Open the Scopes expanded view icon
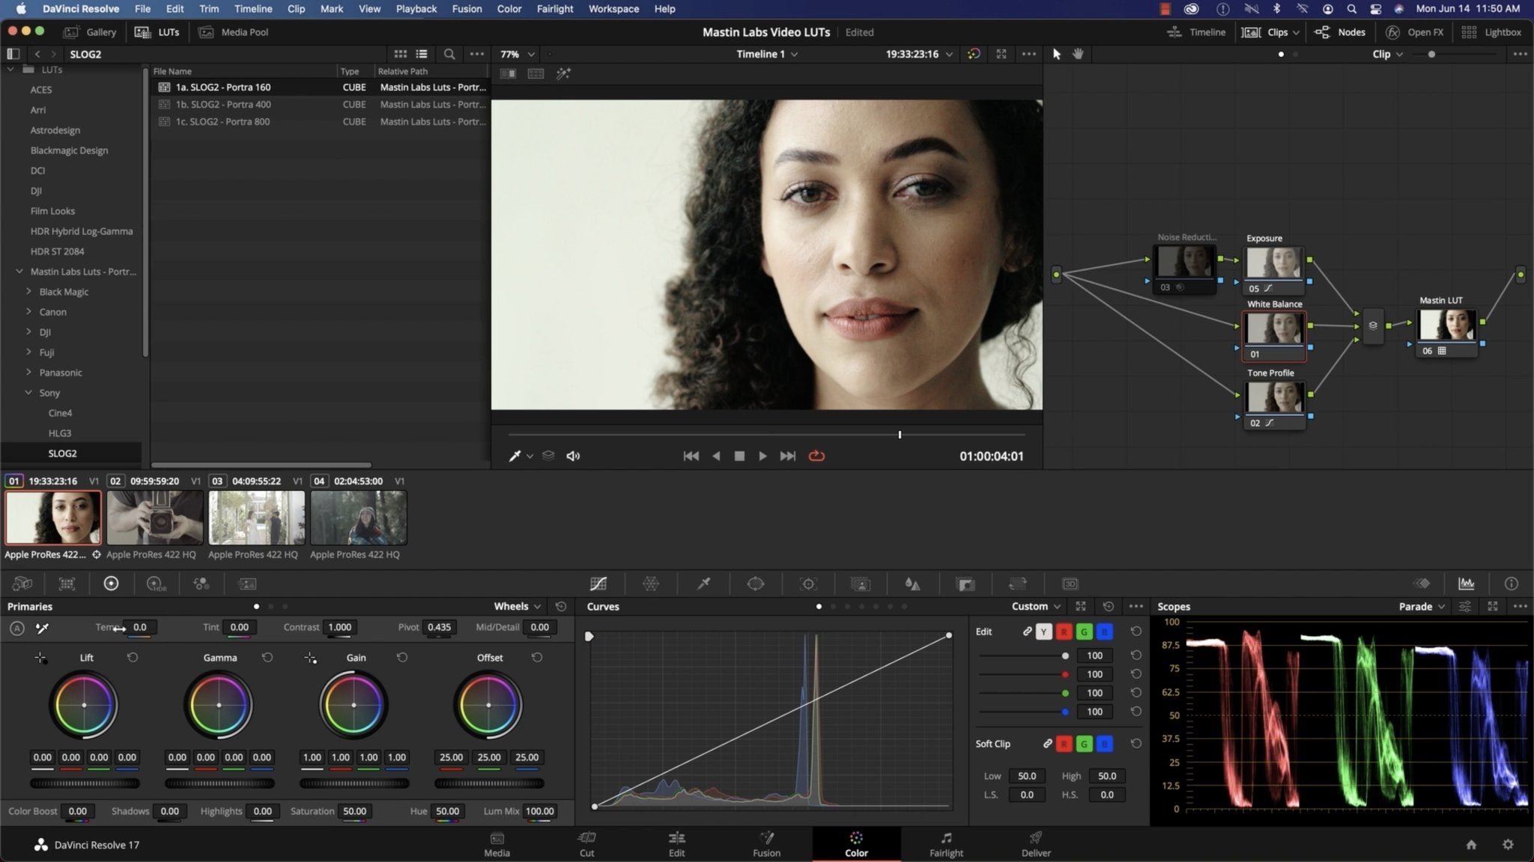Viewport: 1534px width, 862px height. tap(1493, 606)
